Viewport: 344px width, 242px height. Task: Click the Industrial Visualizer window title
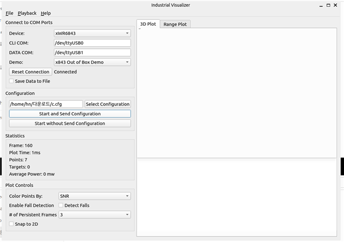[171, 5]
